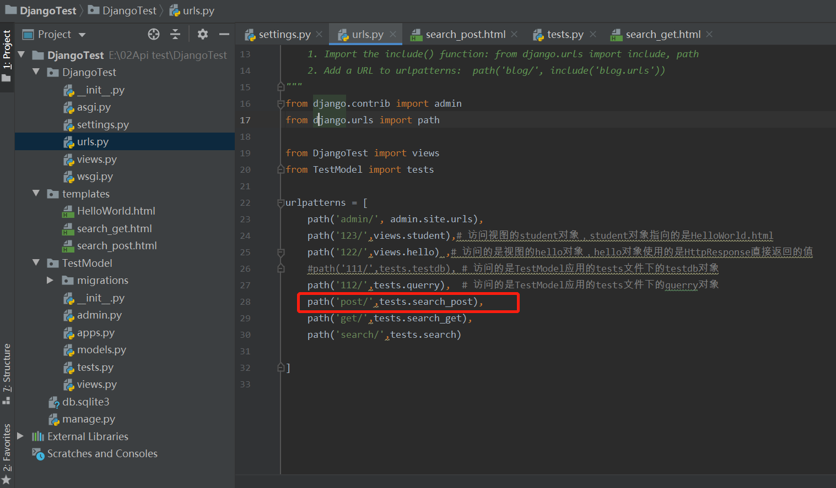Select apps.py in TestModel folder
The width and height of the screenshot is (836, 488).
96,332
